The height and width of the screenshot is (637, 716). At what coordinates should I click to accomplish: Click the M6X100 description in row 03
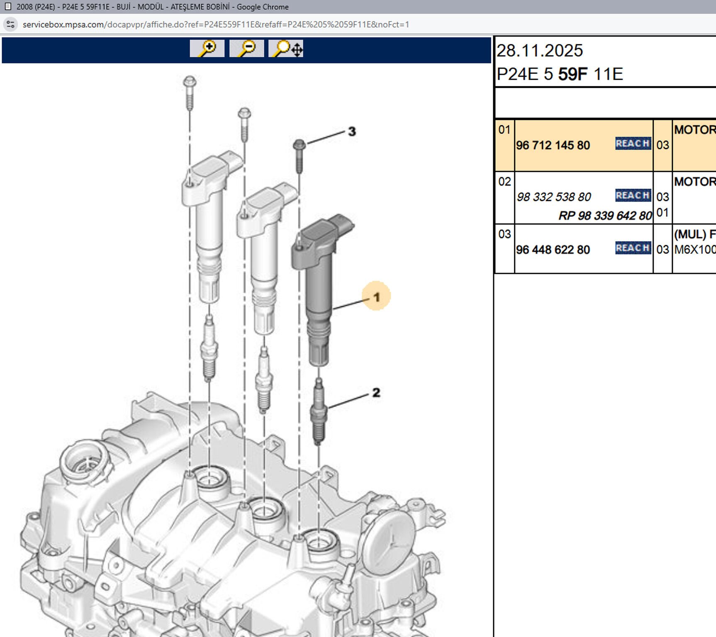(694, 250)
